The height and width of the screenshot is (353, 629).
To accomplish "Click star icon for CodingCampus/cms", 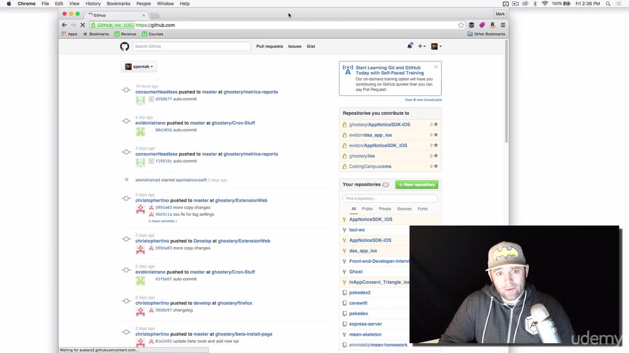I will pyautogui.click(x=436, y=166).
